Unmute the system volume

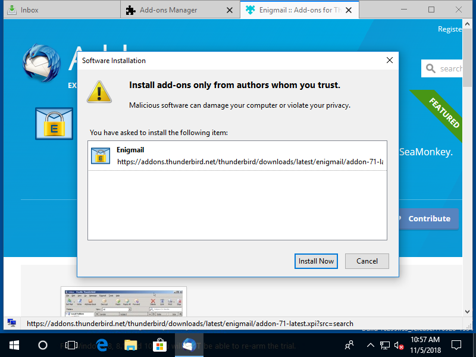399,345
